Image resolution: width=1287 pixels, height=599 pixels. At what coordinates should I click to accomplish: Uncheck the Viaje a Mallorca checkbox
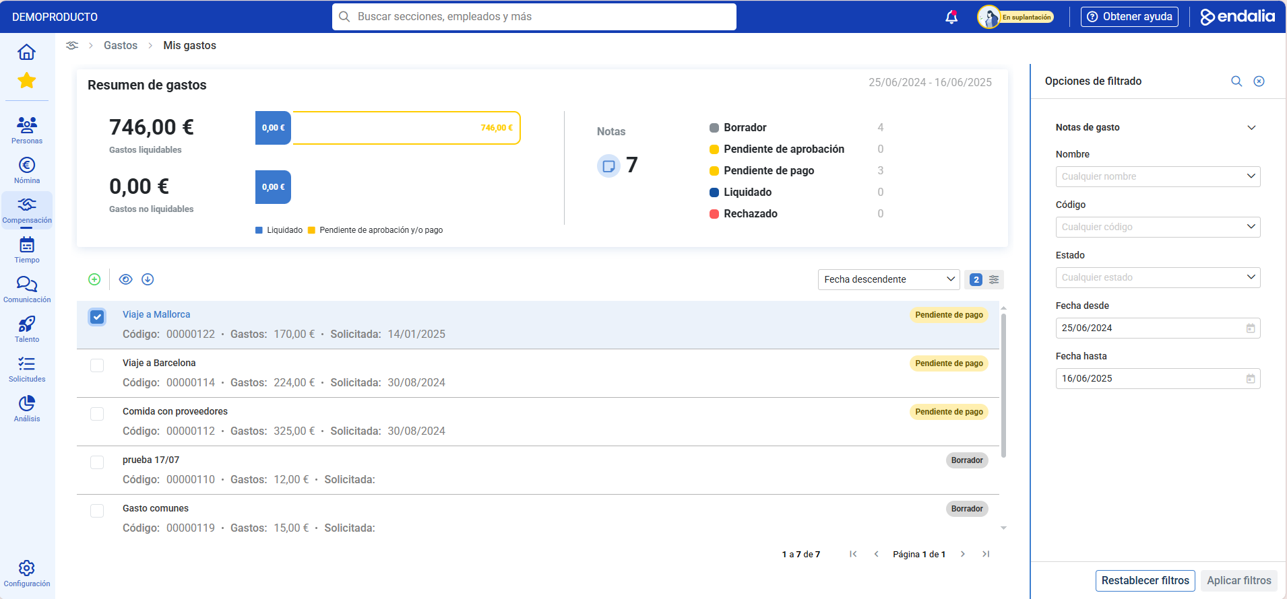click(97, 317)
